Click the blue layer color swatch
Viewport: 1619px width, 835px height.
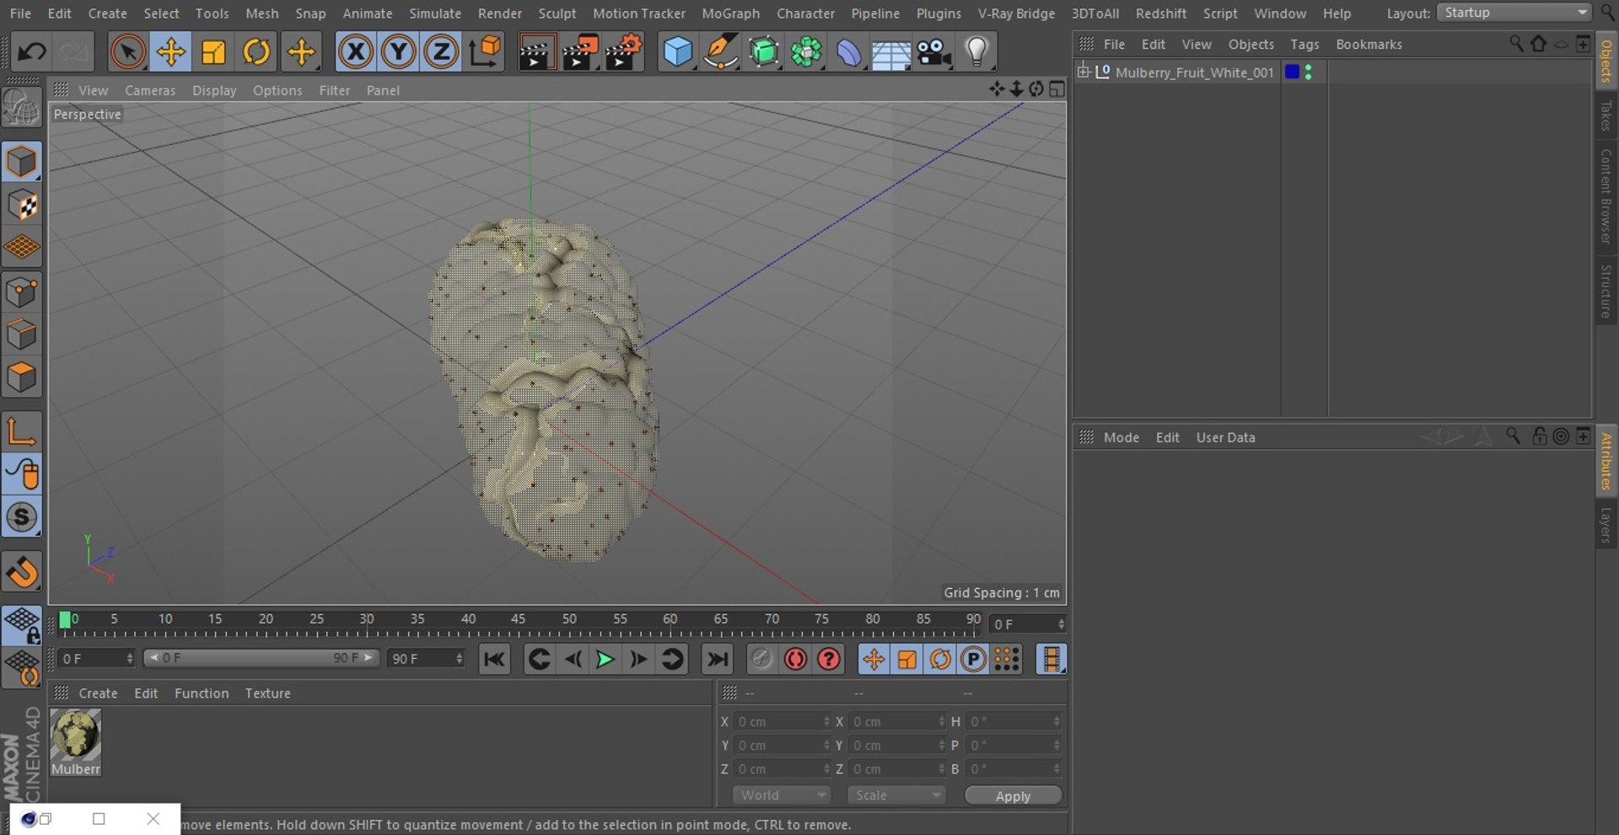point(1292,72)
